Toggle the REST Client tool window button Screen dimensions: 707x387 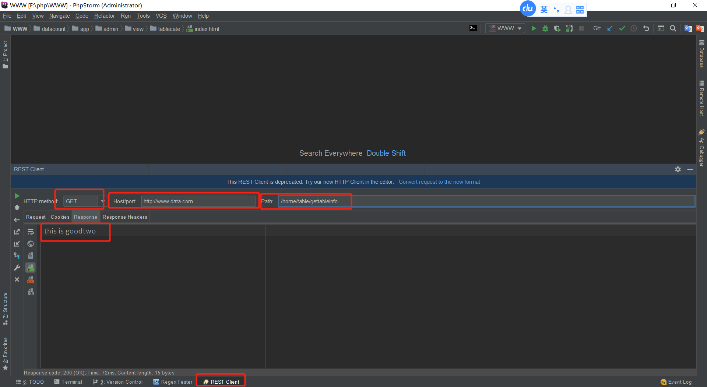click(221, 382)
